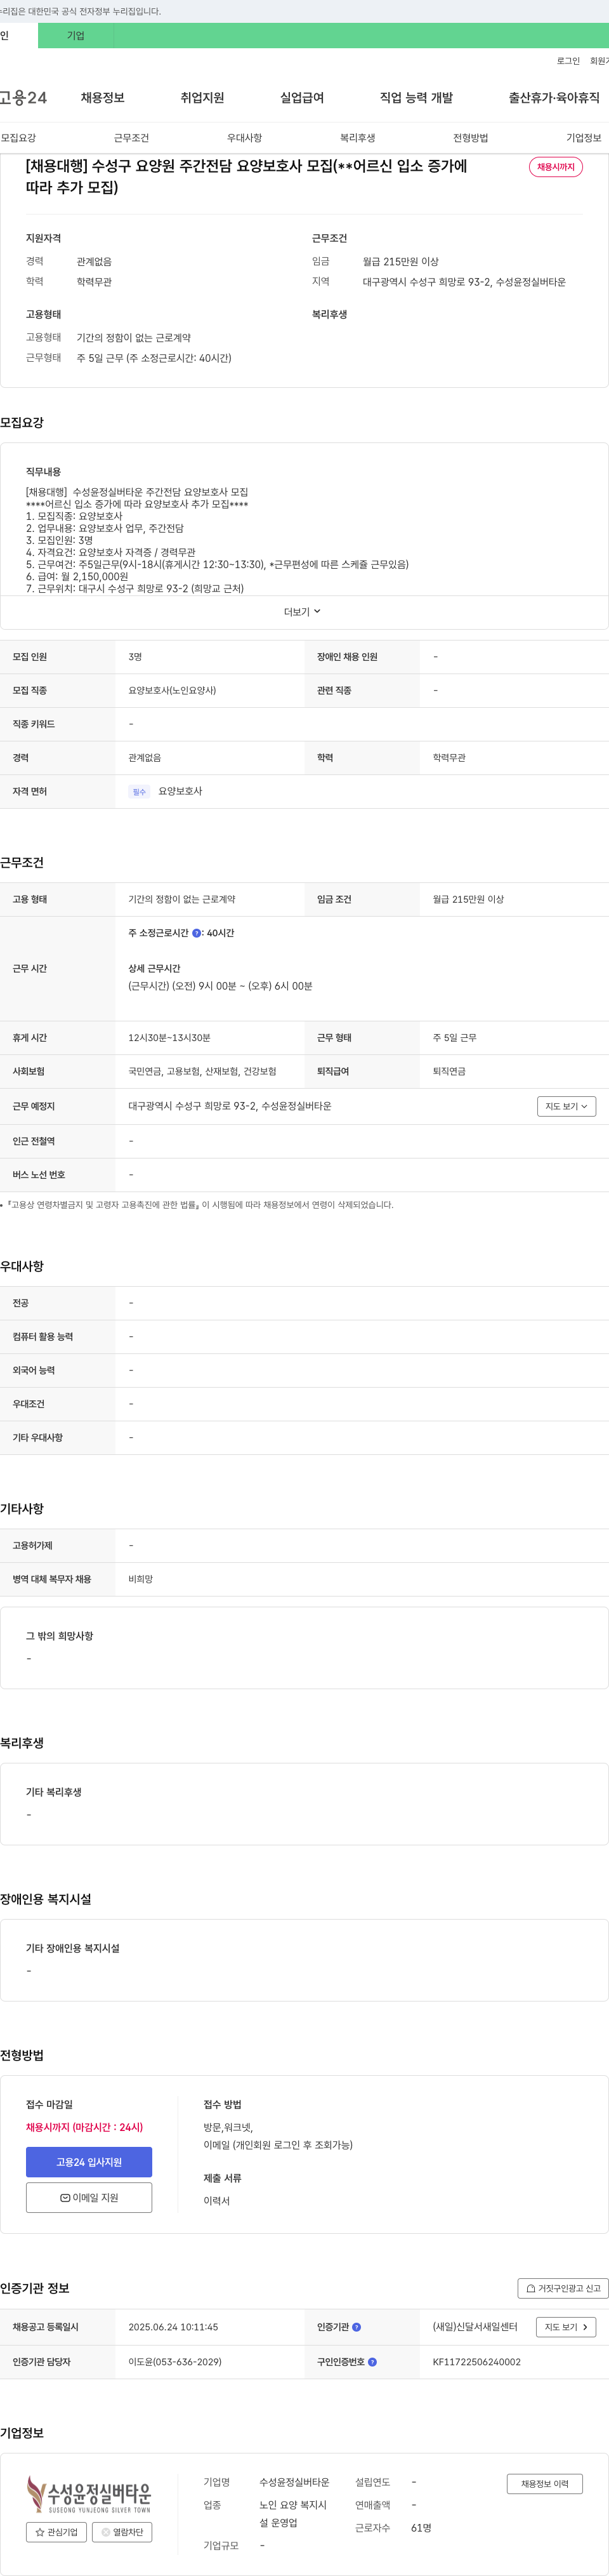The height and width of the screenshot is (2576, 609).
Task: Jump to the 우대사항 section tab
Action: click(x=244, y=138)
